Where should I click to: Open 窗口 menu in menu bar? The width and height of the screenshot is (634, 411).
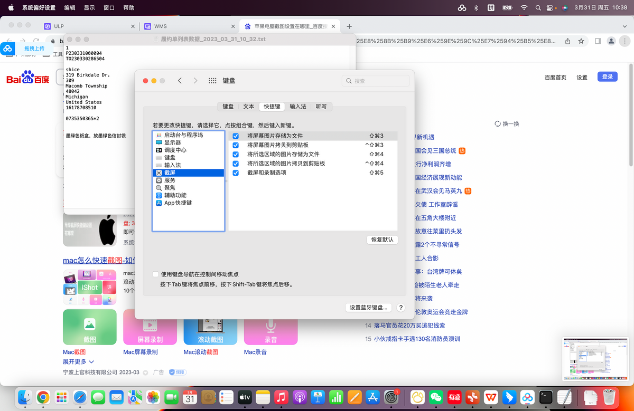[109, 8]
